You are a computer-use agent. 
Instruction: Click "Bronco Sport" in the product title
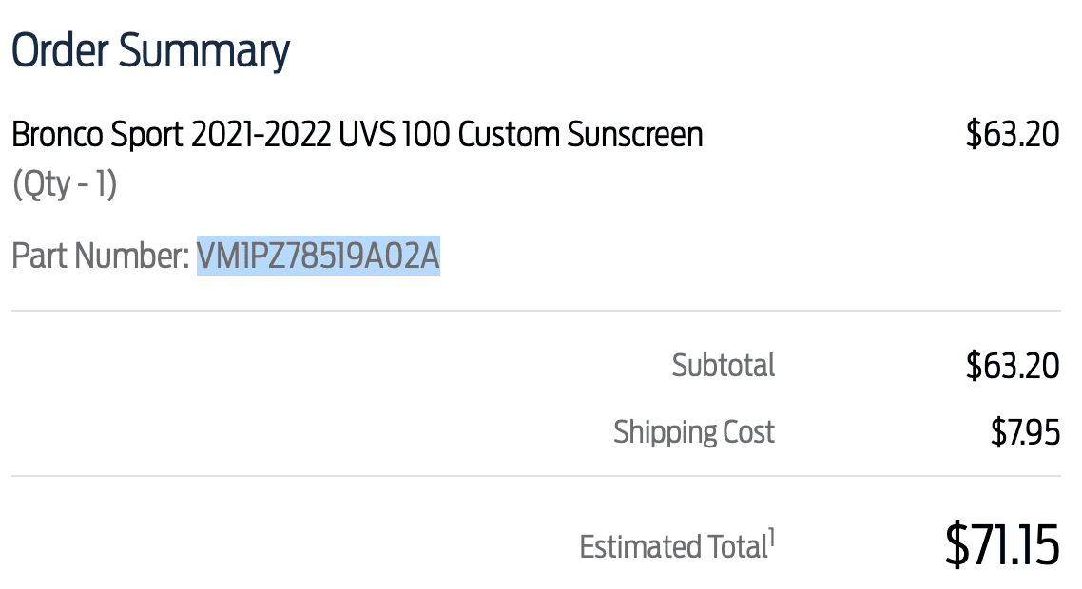pyautogui.click(x=97, y=135)
